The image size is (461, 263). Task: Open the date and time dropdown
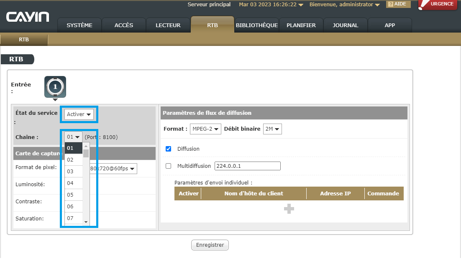pos(271,5)
